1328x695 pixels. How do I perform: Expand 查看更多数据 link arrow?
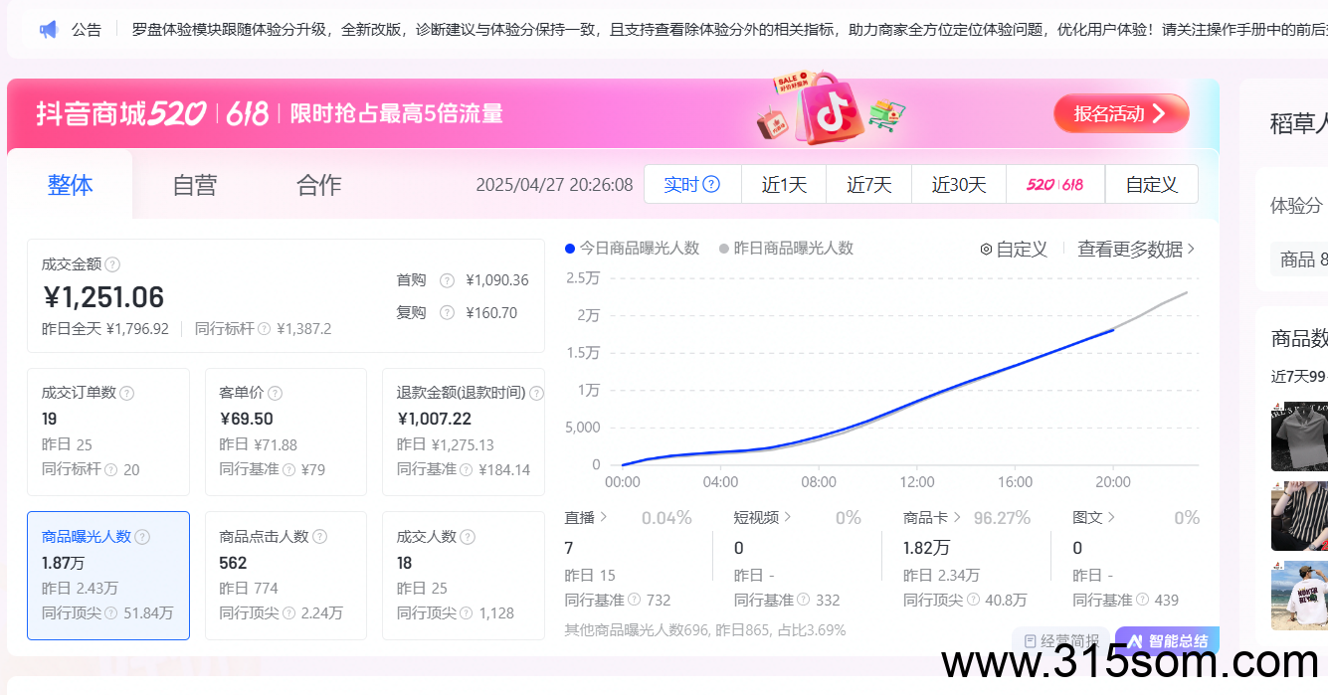click(x=1192, y=250)
